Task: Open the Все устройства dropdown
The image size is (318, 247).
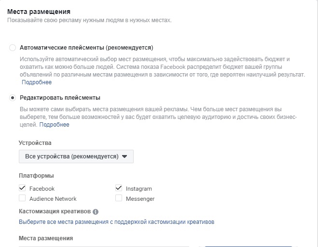Action: click(76, 156)
